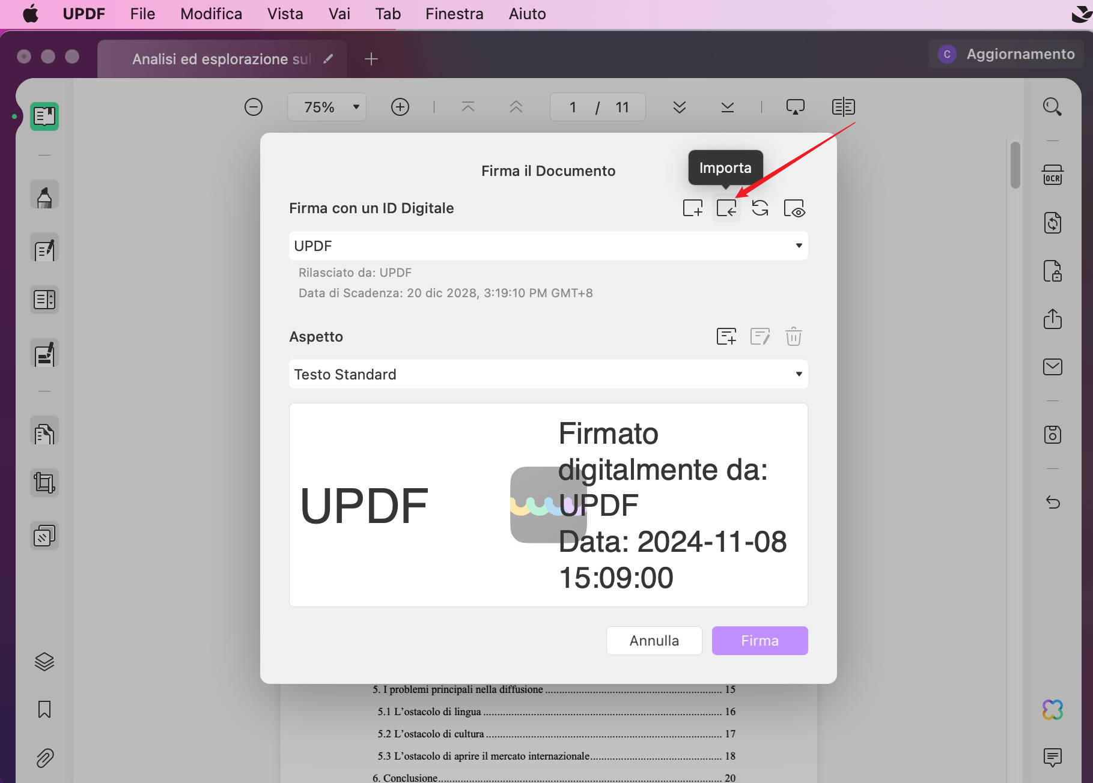The height and width of the screenshot is (783, 1093).
Task: Go to the first page
Action: 468,107
